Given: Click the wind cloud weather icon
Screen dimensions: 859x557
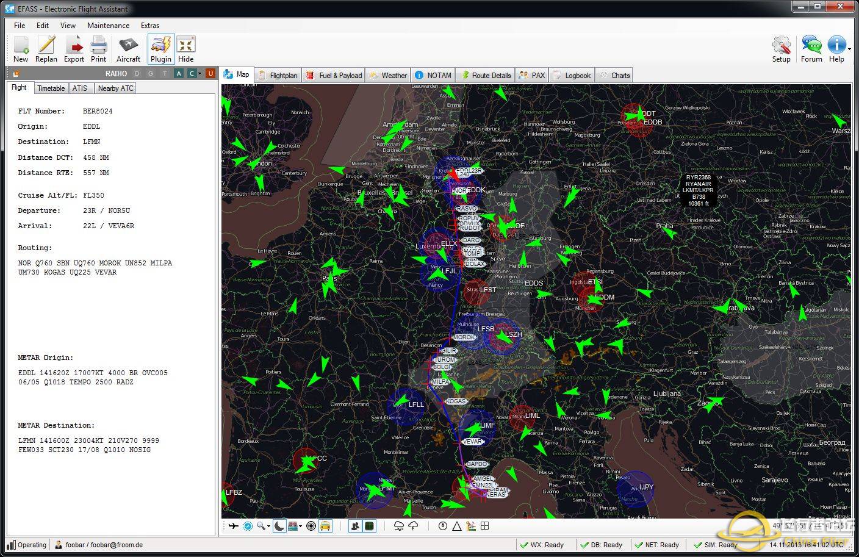Looking at the screenshot, I should point(399,526).
